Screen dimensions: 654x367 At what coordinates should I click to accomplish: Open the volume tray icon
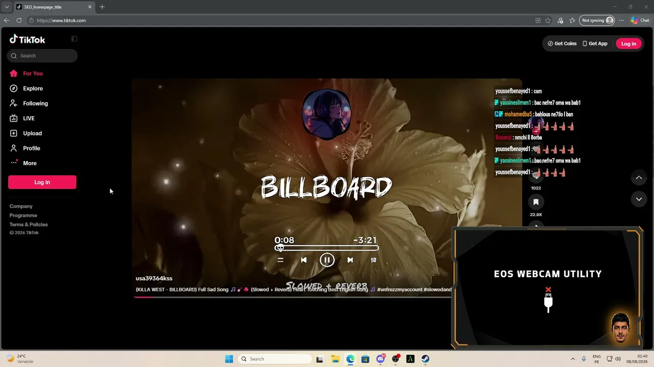[618, 359]
